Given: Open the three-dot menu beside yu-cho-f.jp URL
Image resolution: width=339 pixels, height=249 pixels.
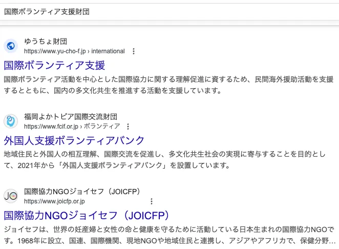Looking at the screenshot, I should 134,51.
